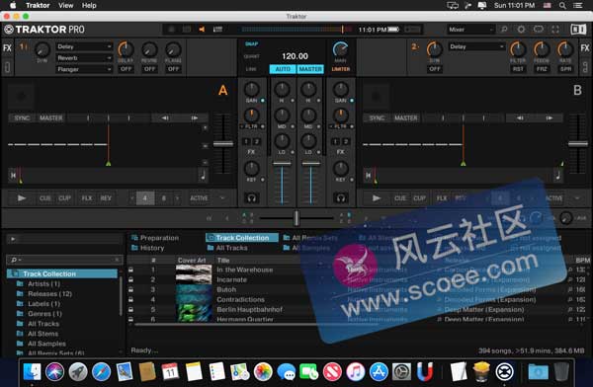Expand Deck B advanced panel arrow next to ACTIVE

click(577, 198)
